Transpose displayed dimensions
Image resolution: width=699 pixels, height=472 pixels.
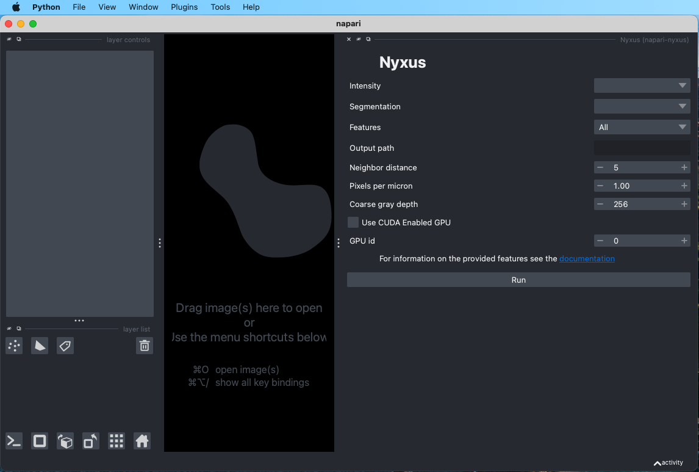pos(91,441)
